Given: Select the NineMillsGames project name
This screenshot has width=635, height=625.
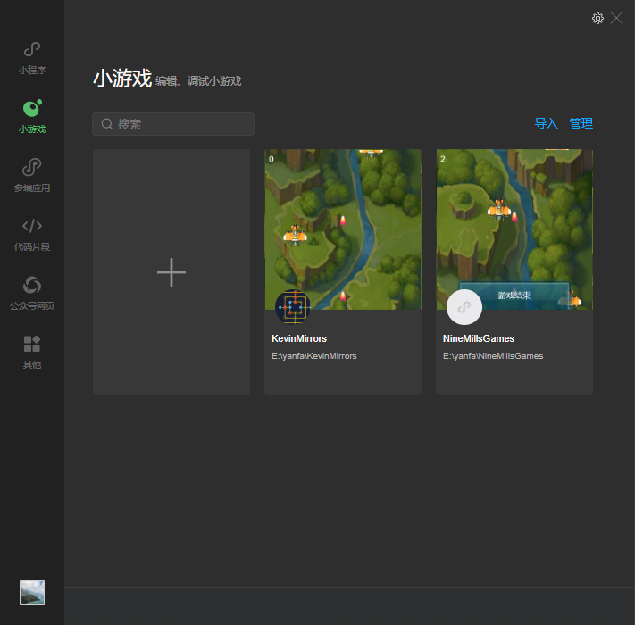Looking at the screenshot, I should click(x=479, y=338).
